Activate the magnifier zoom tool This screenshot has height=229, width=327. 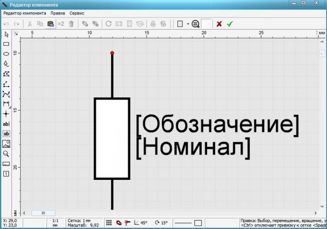pyautogui.click(x=6, y=153)
